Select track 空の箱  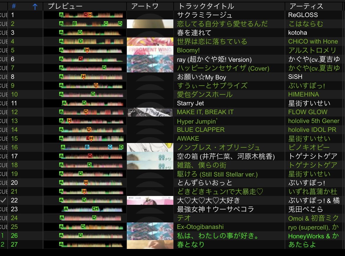click(226, 156)
